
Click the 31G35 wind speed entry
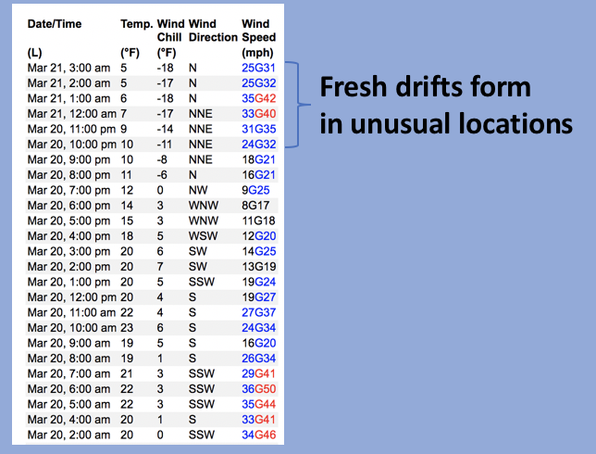[x=258, y=128]
